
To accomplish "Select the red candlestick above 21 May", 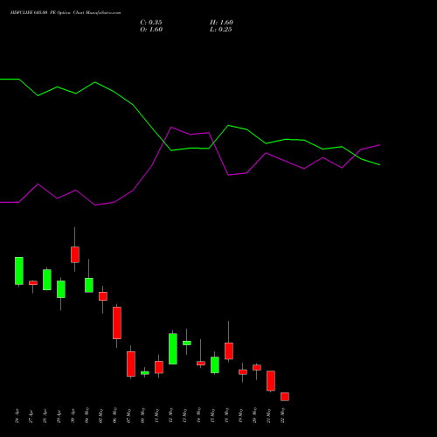I will click(x=271, y=381).
